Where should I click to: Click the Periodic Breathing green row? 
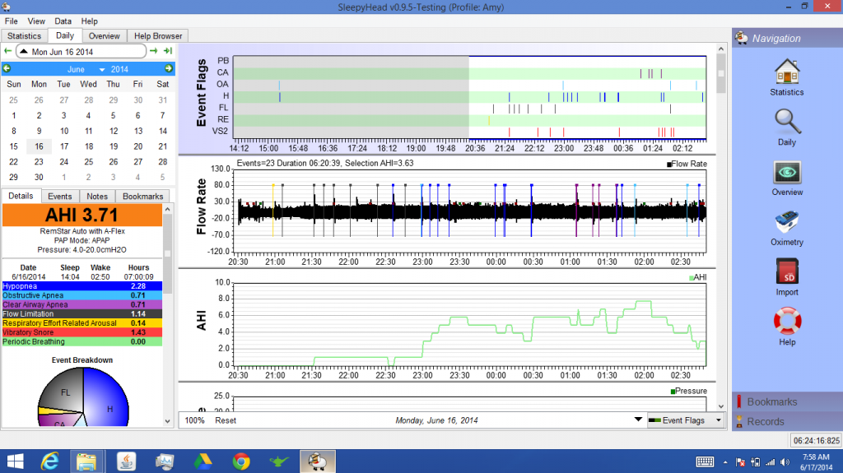82,341
